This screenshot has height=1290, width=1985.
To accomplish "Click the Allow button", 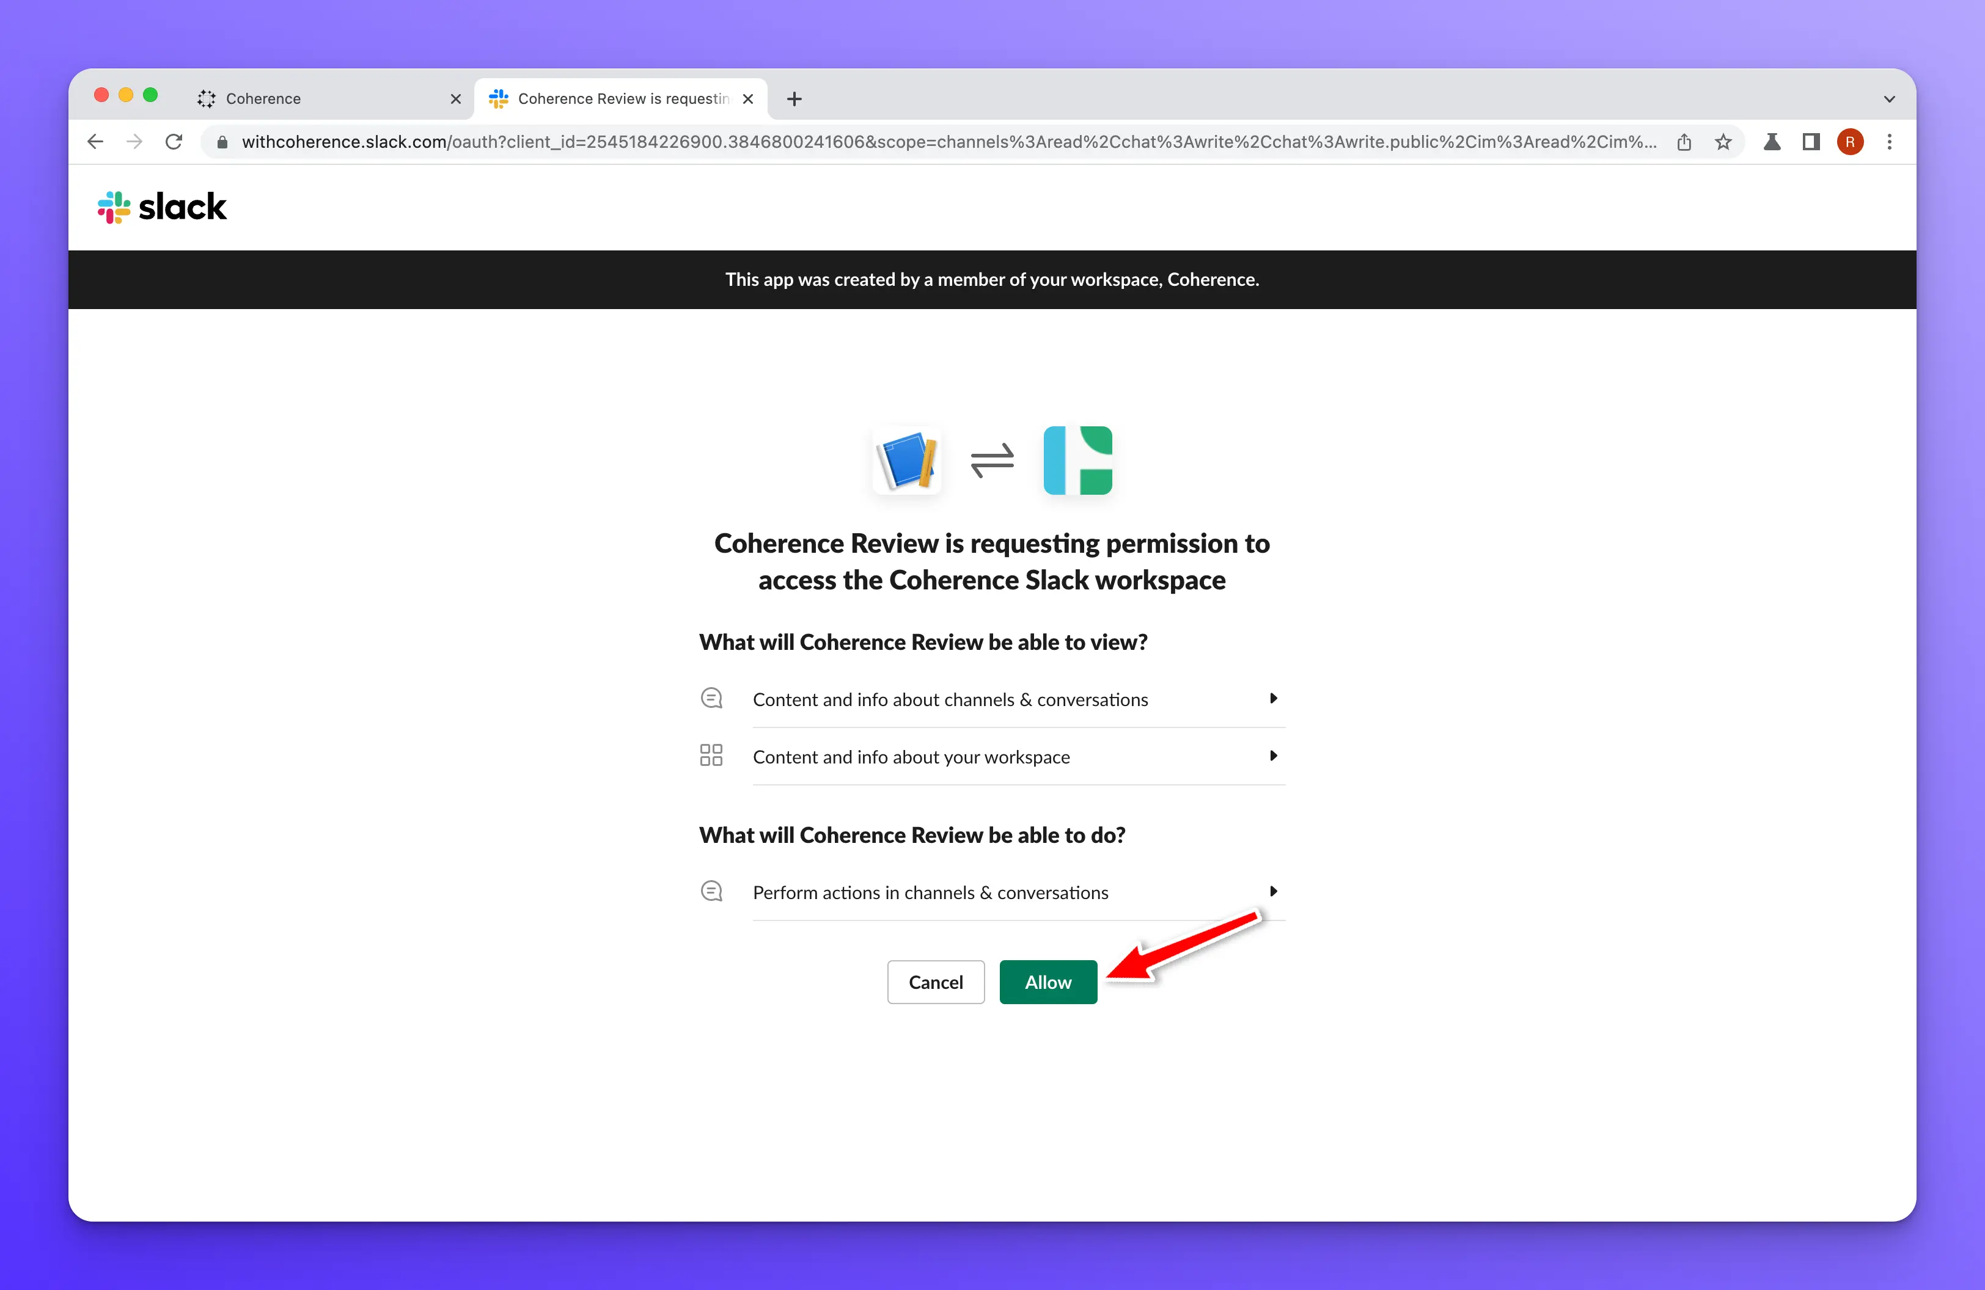I will [1049, 980].
